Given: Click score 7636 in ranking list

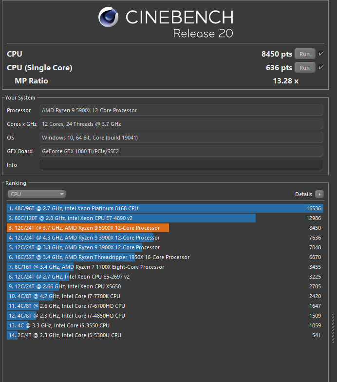Looking at the screenshot, I should tap(315, 238).
